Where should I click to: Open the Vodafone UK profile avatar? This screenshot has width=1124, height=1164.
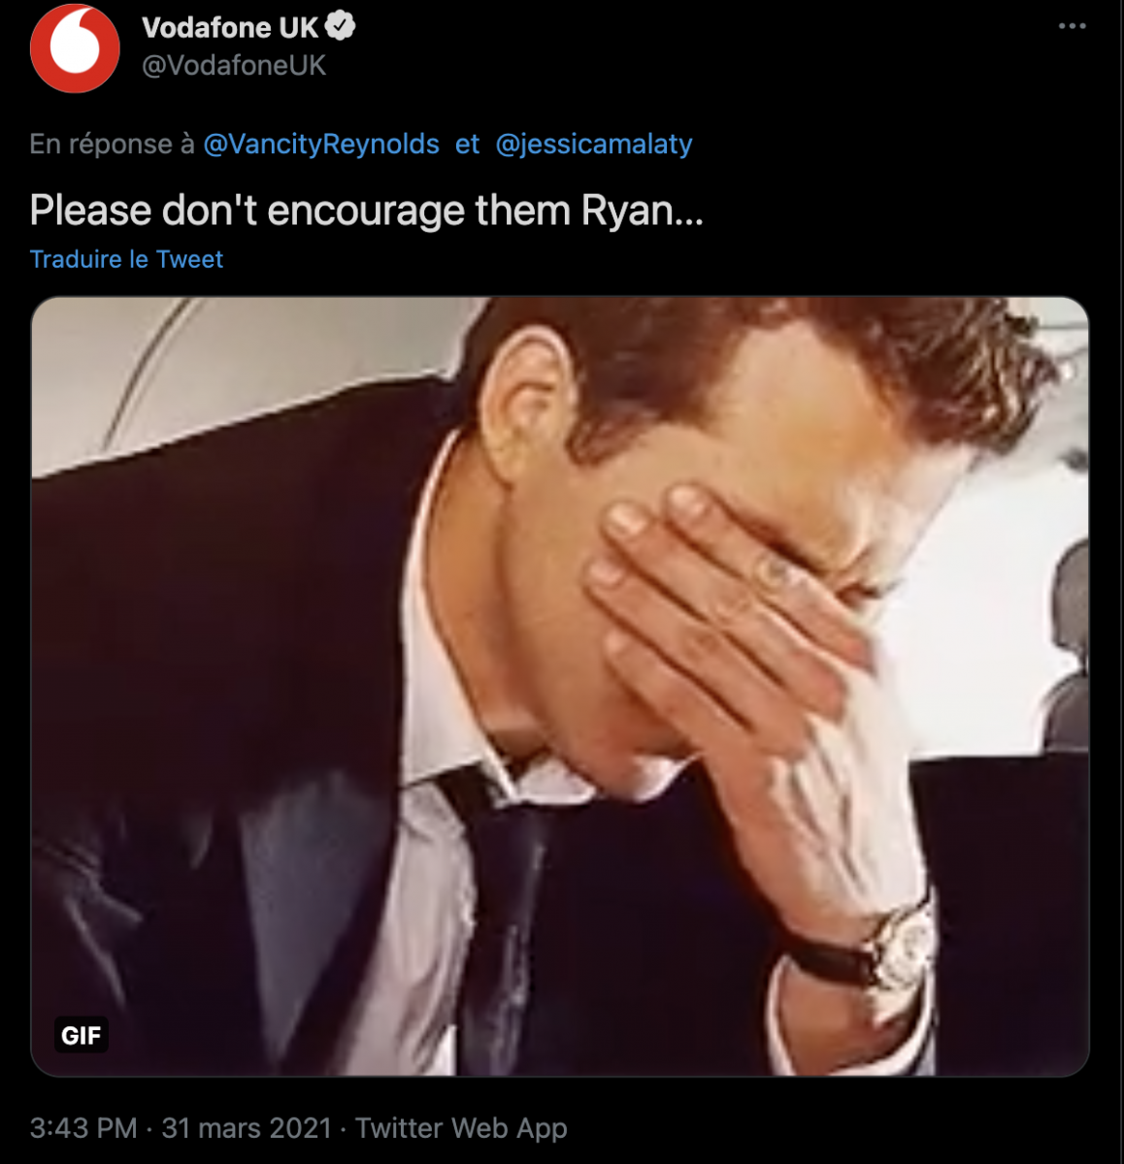(x=75, y=48)
